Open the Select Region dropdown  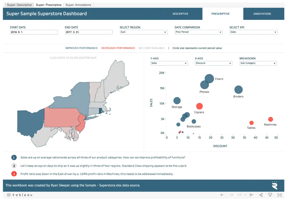(x=144, y=32)
